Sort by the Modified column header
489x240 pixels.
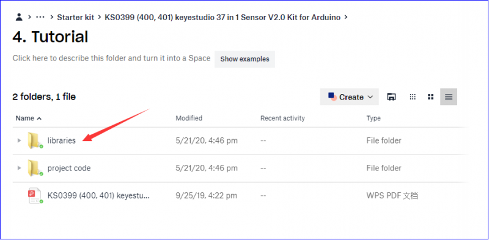click(189, 118)
